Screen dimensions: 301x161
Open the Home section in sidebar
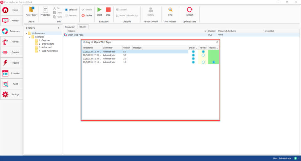click(x=11, y=10)
